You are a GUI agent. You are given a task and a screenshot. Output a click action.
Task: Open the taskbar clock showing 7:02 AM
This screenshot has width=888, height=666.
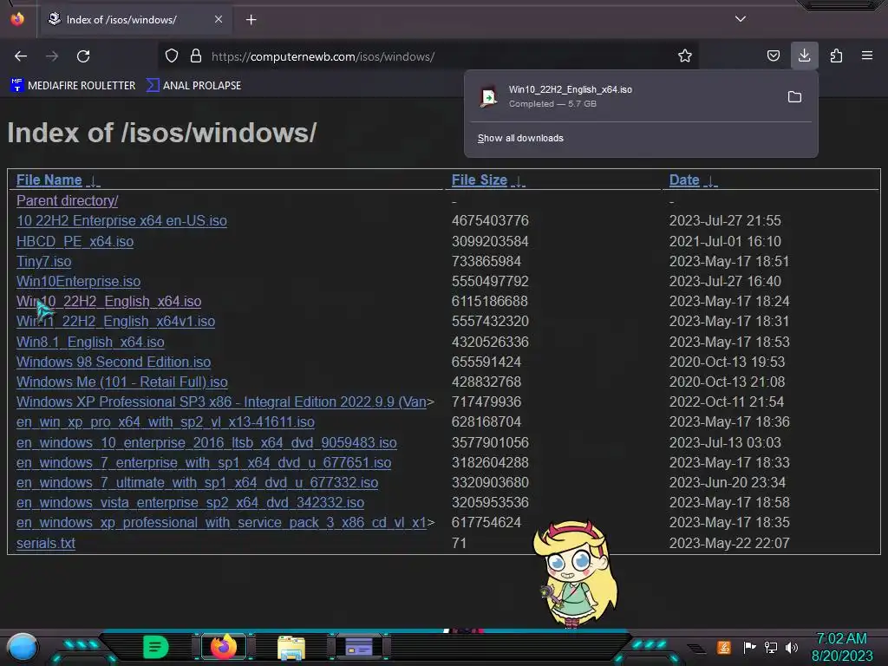coord(841,647)
